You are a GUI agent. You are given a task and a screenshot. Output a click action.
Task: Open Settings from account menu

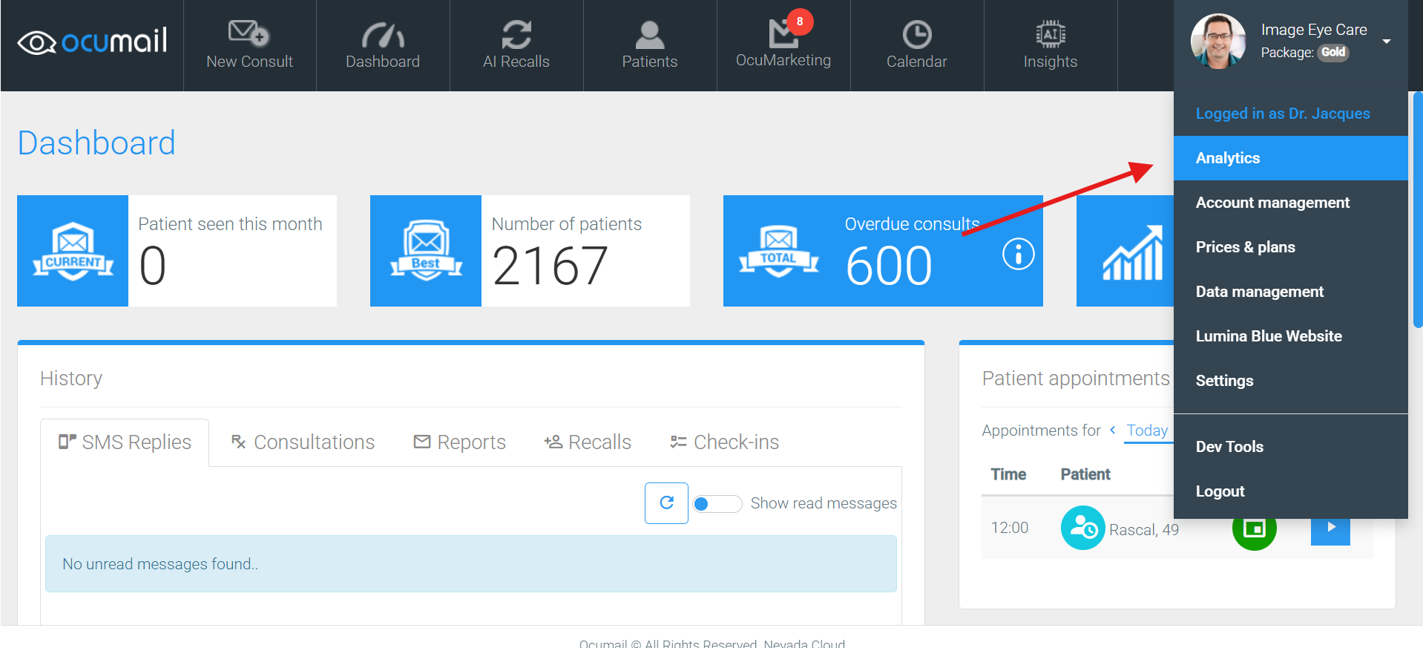(1291, 381)
